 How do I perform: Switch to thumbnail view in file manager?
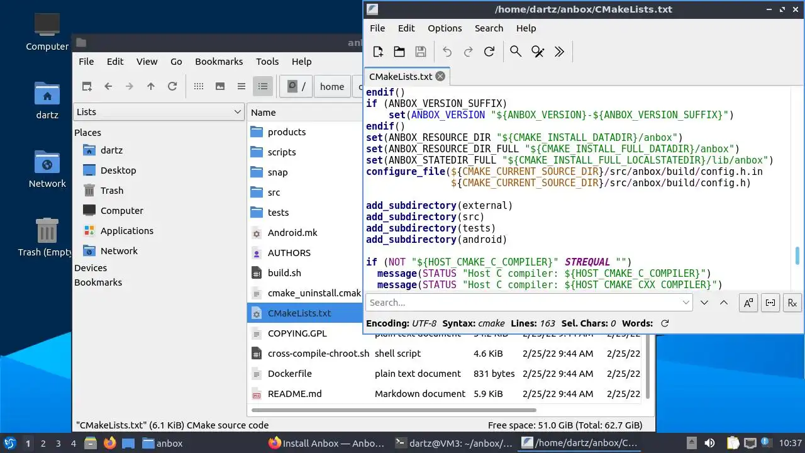point(219,86)
